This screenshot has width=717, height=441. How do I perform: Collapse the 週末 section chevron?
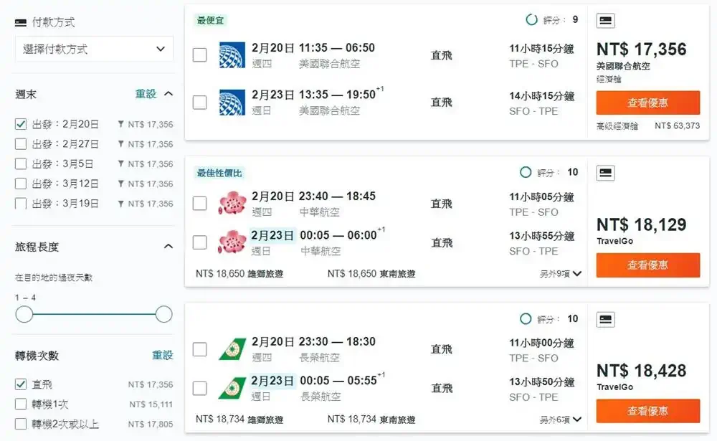(168, 94)
